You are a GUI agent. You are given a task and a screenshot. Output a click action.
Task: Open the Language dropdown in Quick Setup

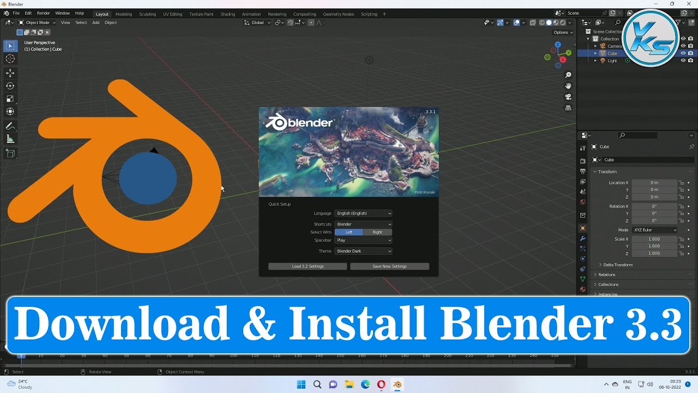pyautogui.click(x=363, y=213)
